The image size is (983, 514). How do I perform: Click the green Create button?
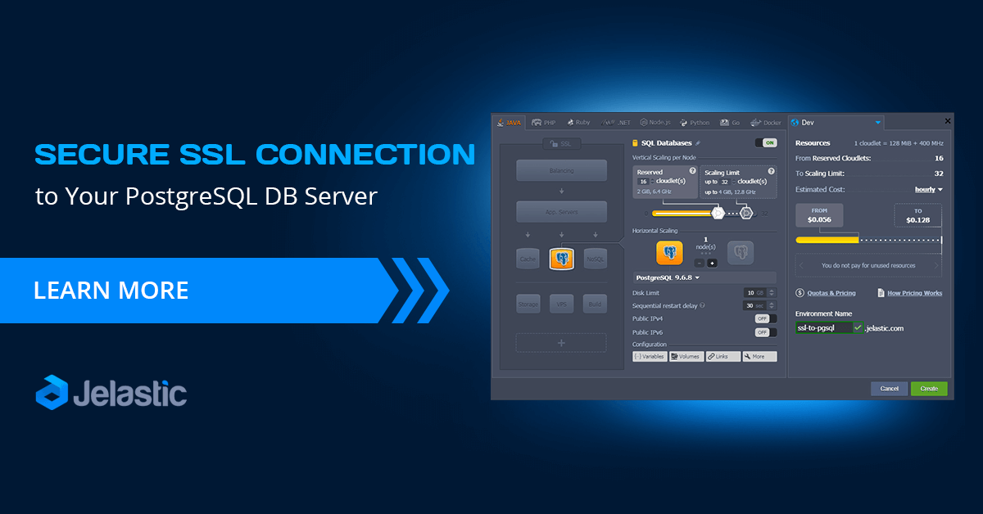pos(929,388)
